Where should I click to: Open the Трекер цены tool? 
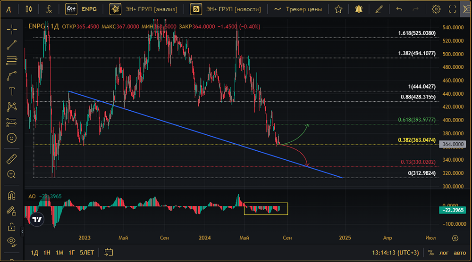(x=298, y=9)
